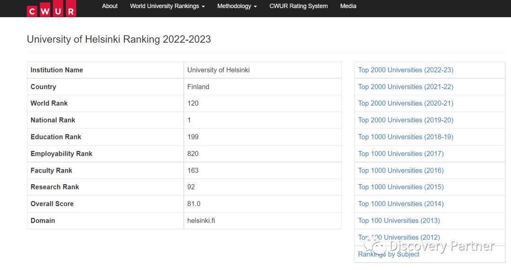This screenshot has width=511, height=270.
Task: Open Top 2000 Universities (2019-20) link
Action: coord(406,120)
